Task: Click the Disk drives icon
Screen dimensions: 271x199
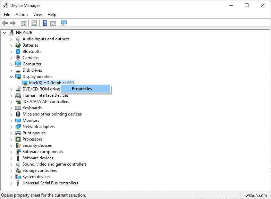Action: point(18,71)
